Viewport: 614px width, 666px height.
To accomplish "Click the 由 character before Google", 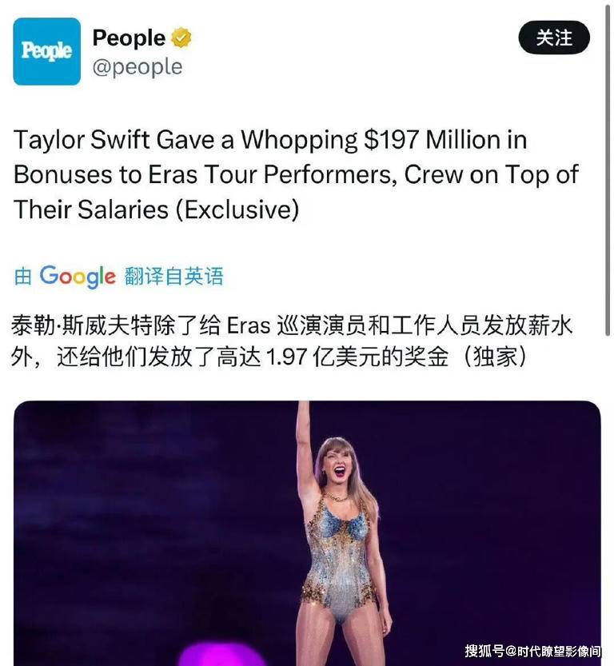I will click(23, 277).
